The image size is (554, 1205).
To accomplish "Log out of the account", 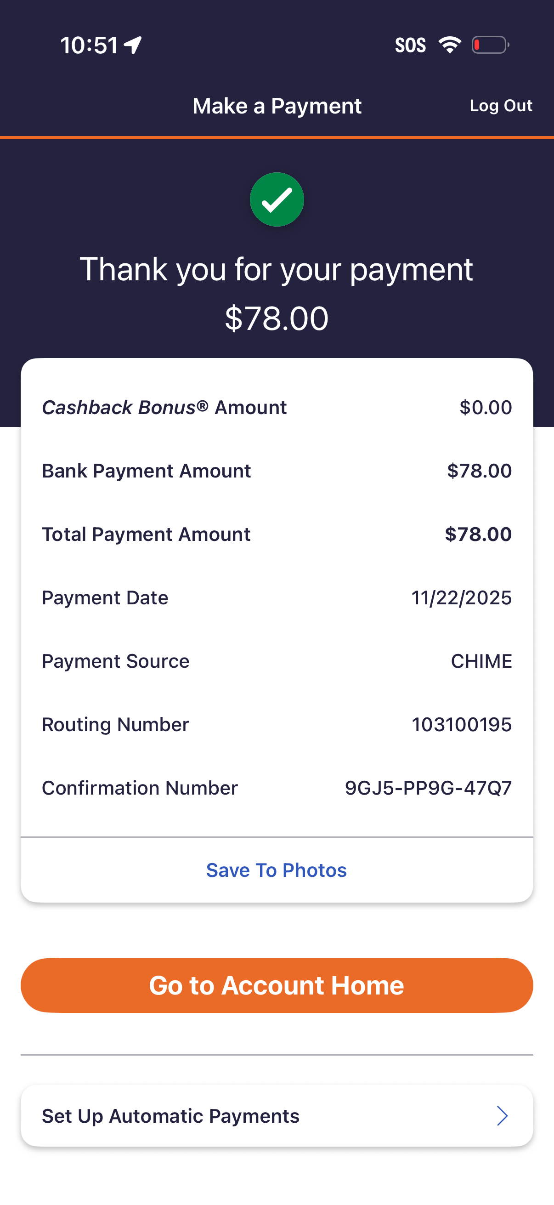I will click(x=501, y=106).
